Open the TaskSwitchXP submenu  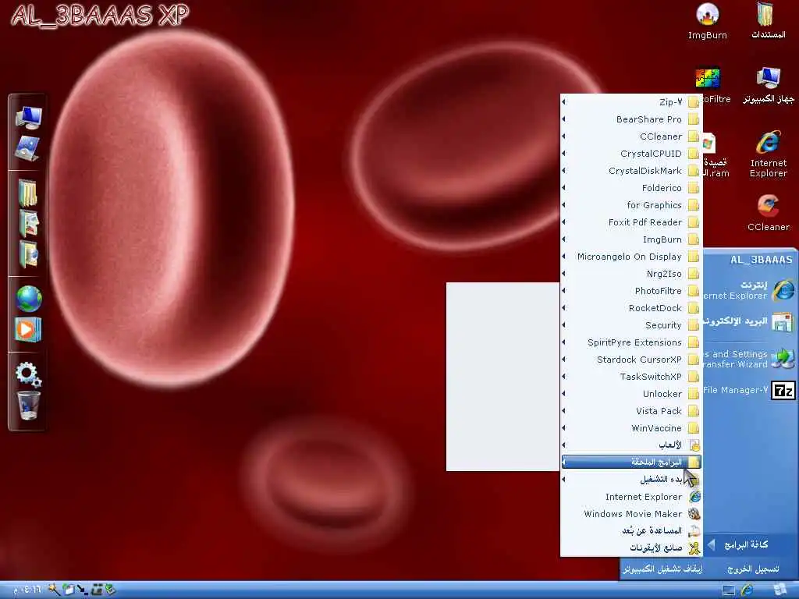[x=631, y=377]
